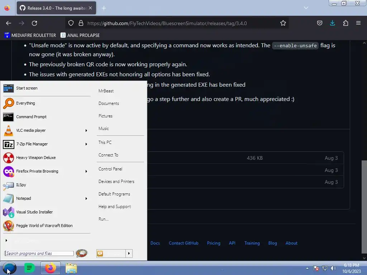Click the Docs footer link
This screenshot has width=367, height=275.
(x=155, y=243)
